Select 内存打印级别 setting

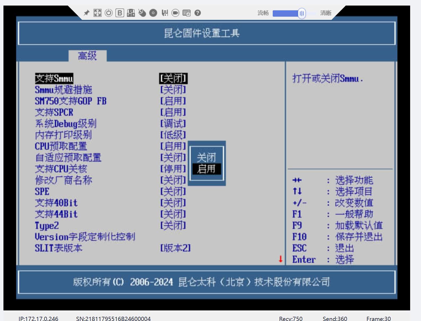point(64,135)
